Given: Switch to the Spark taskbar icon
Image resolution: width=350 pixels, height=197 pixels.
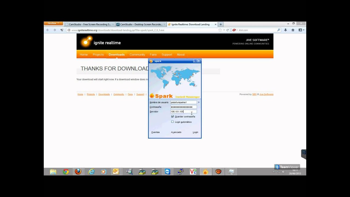Looking at the screenshot, I should [x=205, y=172].
